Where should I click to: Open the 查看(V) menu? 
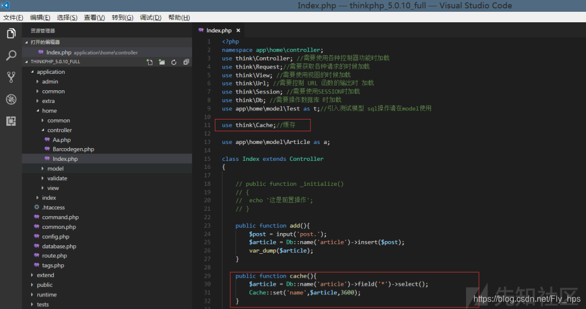tap(94, 18)
